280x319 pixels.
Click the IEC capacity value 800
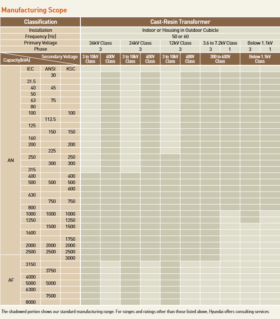coord(32,207)
